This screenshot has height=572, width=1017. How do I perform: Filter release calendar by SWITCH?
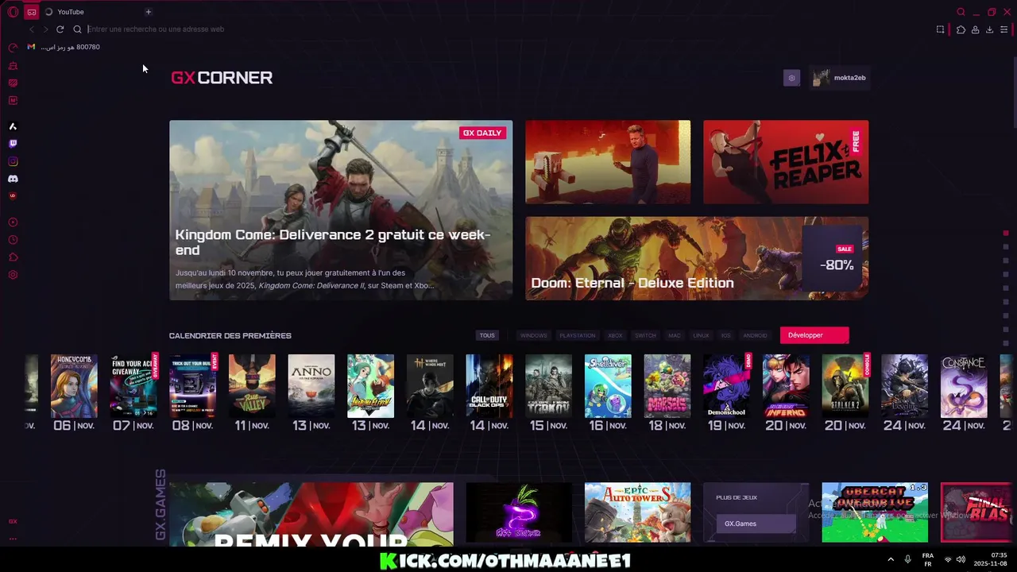[645, 335]
